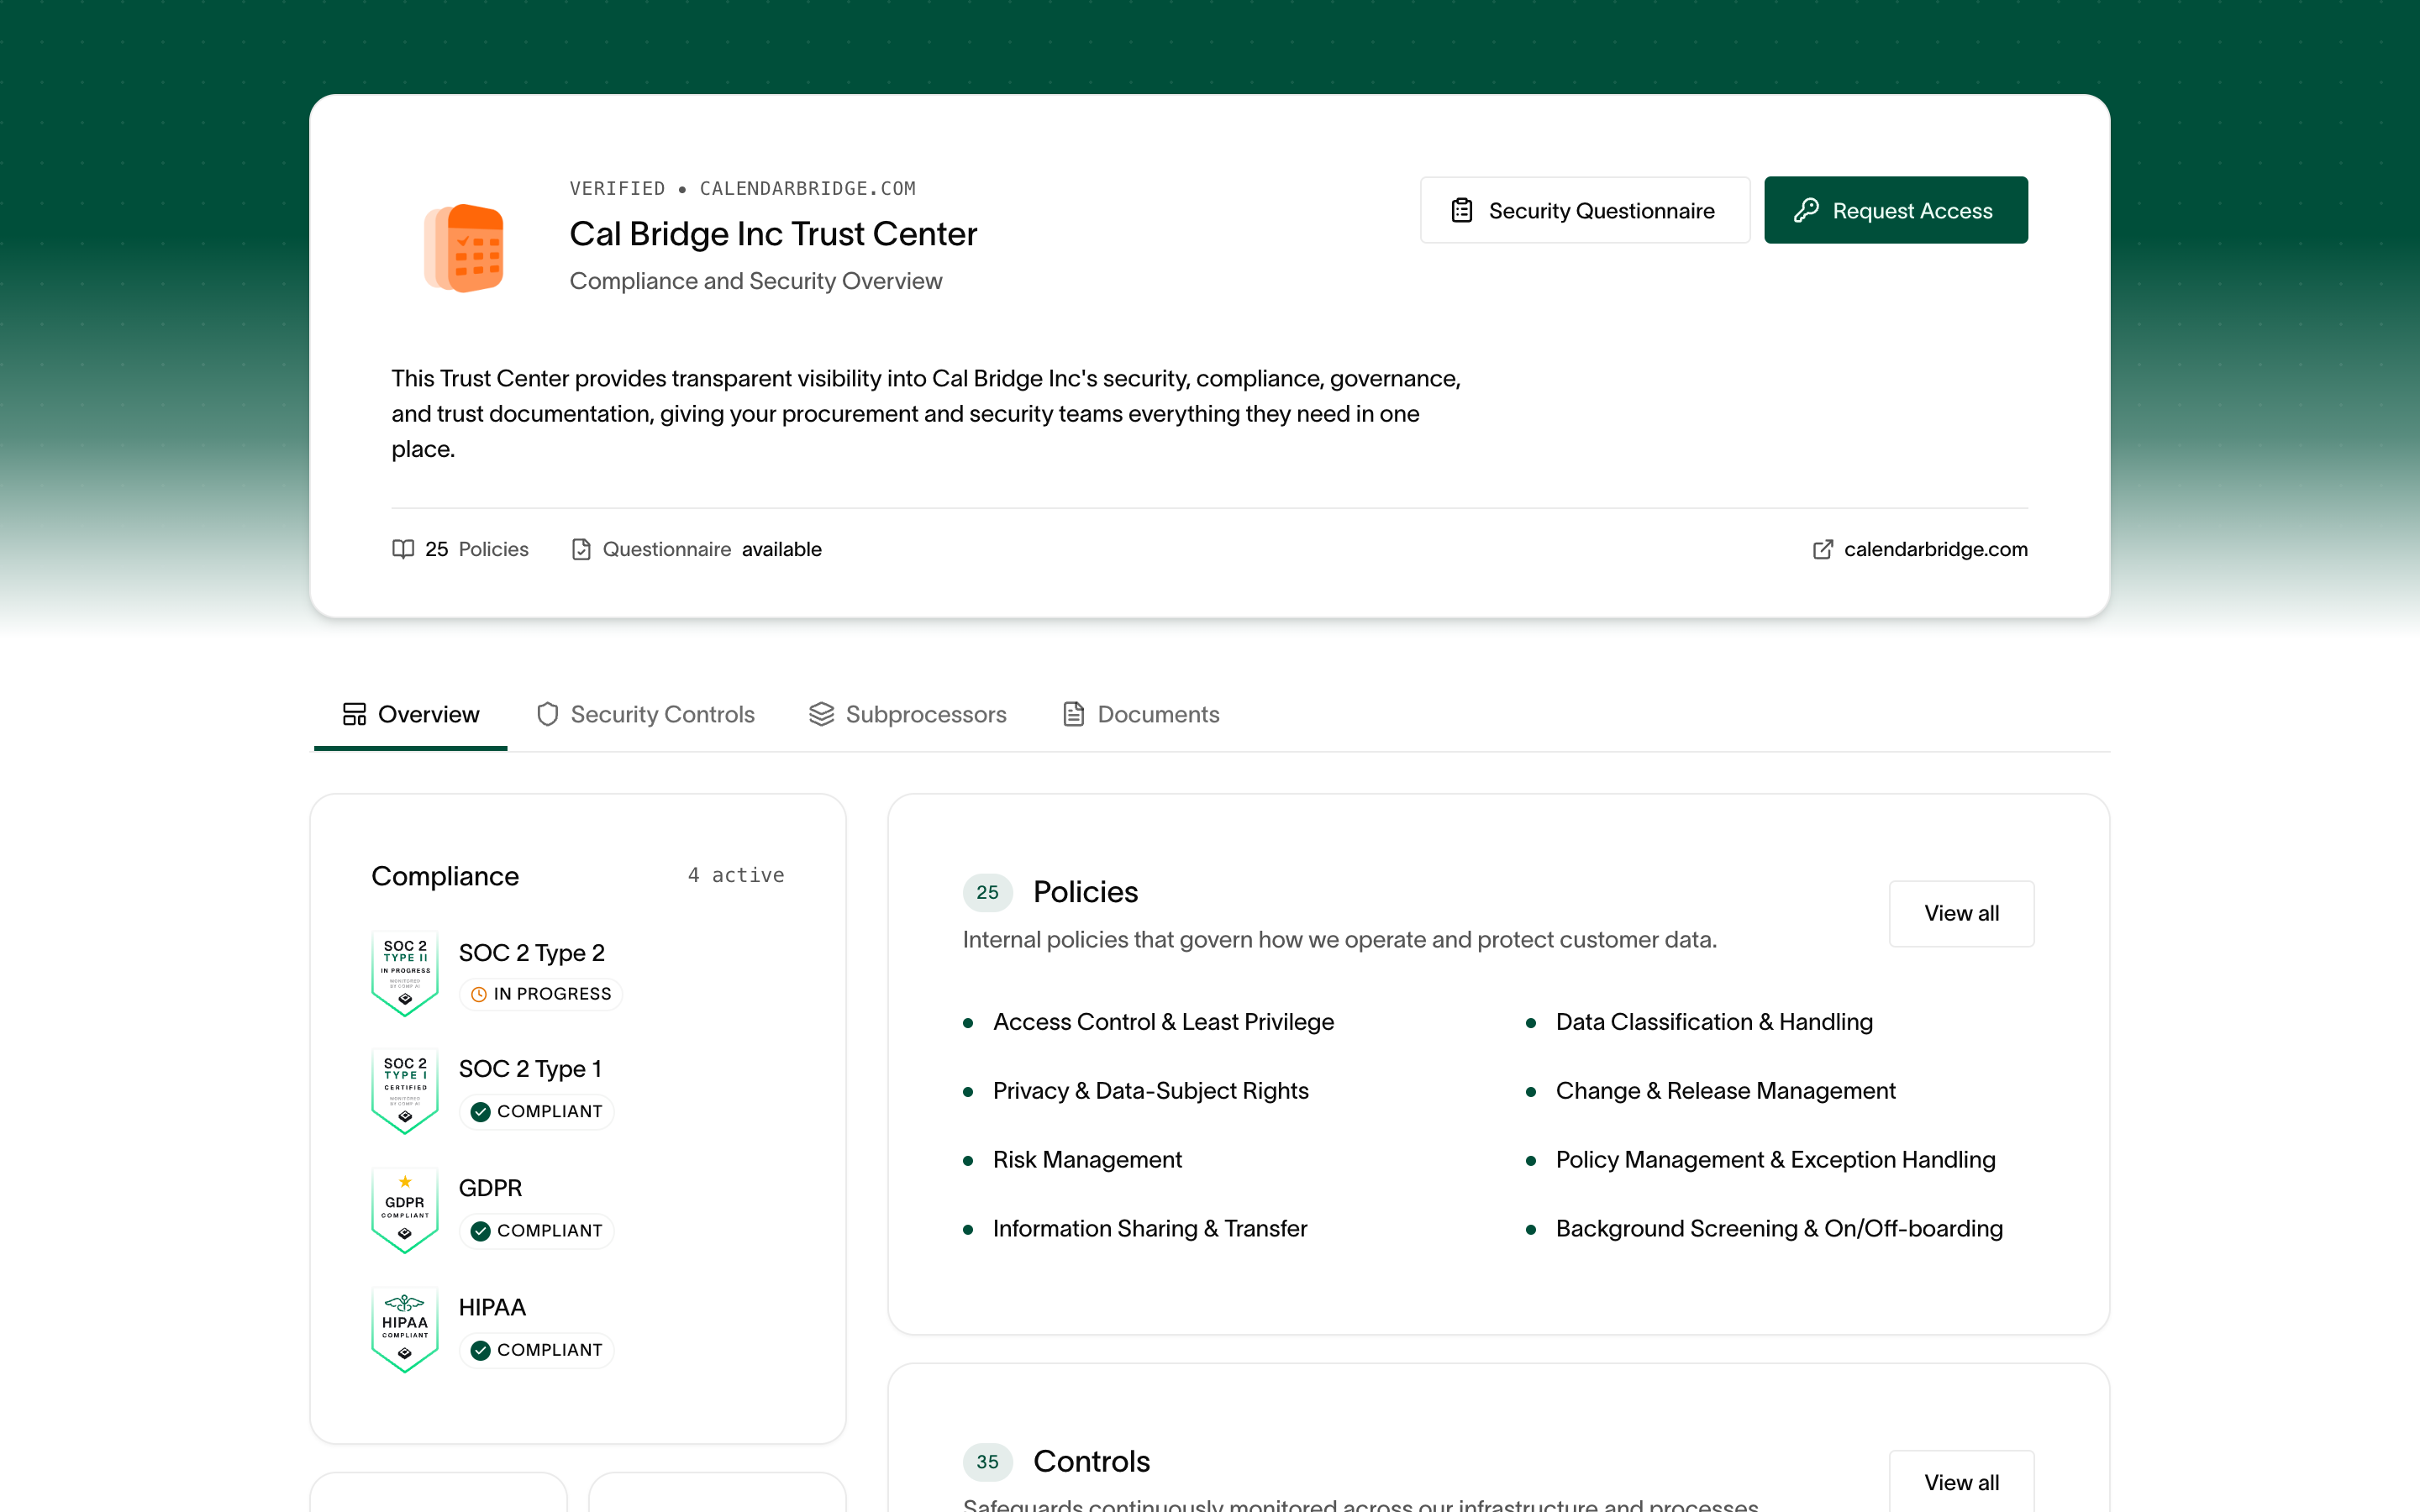Image resolution: width=2420 pixels, height=1512 pixels.
Task: Click the layers icon for Subprocessors
Action: (821, 714)
